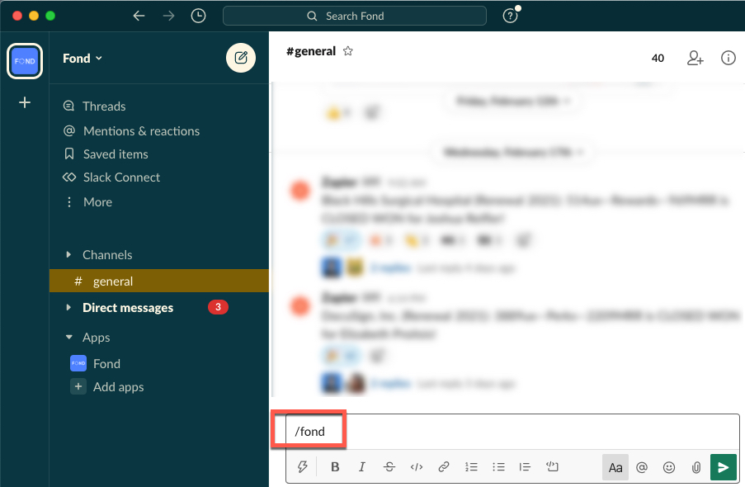This screenshot has width=745, height=487.
Task: Send the message with green arrow
Action: pos(724,467)
